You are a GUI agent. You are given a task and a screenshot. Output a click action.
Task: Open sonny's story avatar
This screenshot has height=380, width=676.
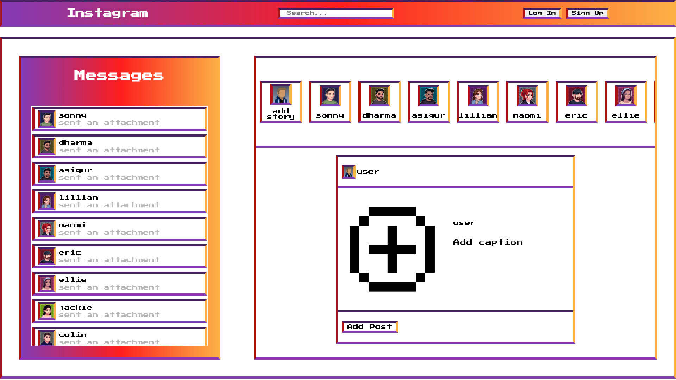[330, 96]
